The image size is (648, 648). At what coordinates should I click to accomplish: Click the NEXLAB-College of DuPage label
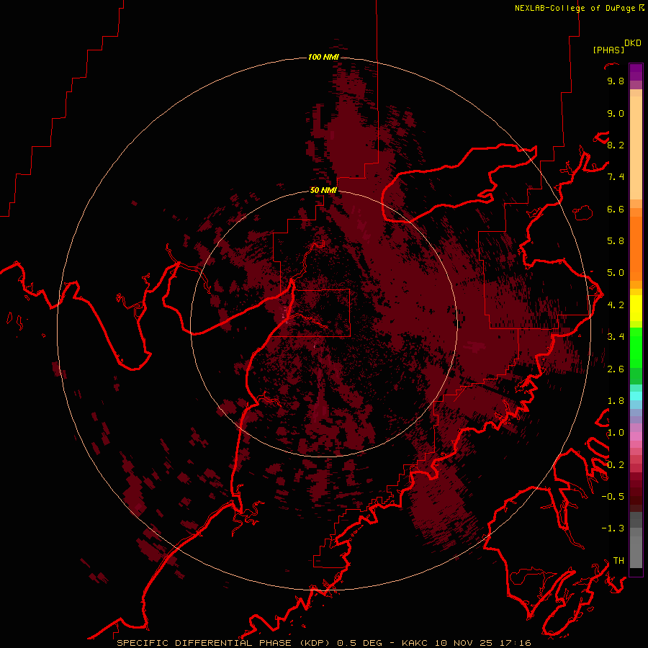[x=575, y=8]
